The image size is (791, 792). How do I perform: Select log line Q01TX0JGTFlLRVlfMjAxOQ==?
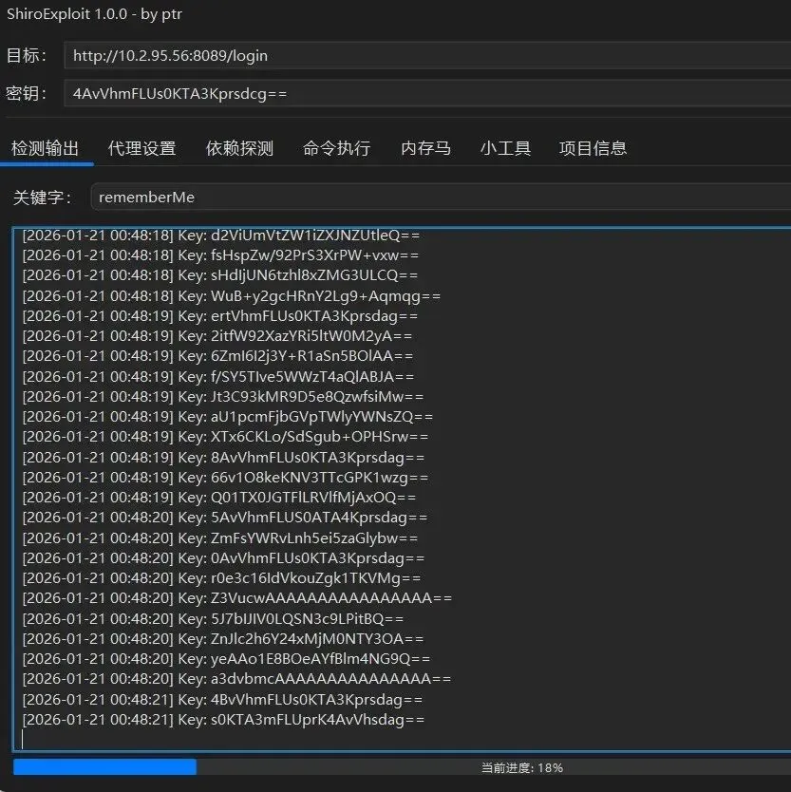pyautogui.click(x=219, y=498)
